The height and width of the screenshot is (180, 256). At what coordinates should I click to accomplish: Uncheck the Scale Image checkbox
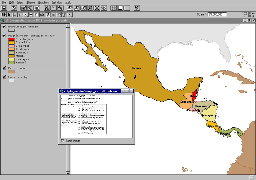coord(62,141)
